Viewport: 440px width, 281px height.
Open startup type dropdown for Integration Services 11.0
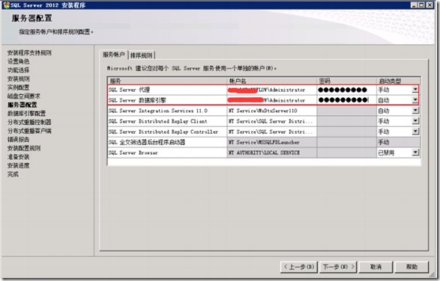point(415,111)
